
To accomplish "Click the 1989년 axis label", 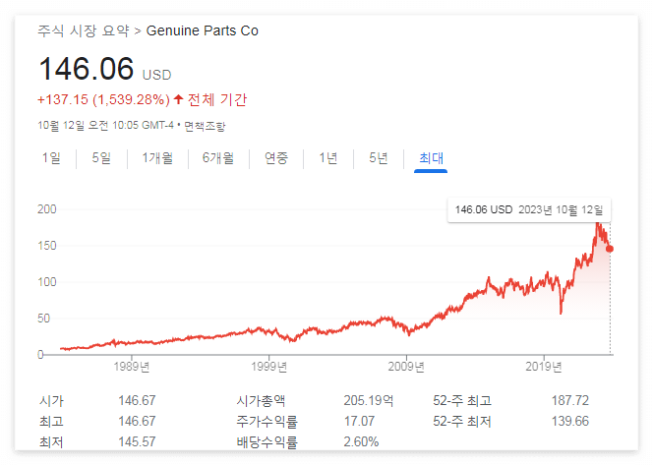I will point(132,367).
